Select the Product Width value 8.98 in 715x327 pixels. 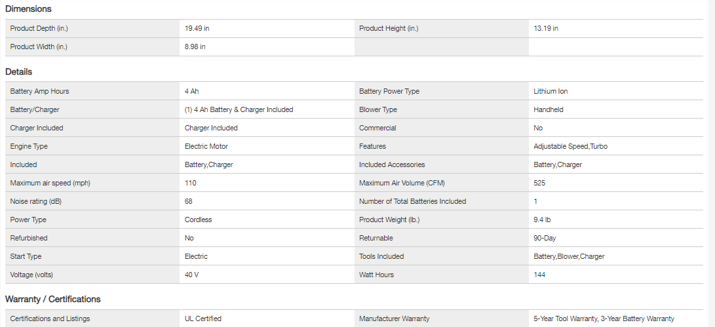pos(195,47)
